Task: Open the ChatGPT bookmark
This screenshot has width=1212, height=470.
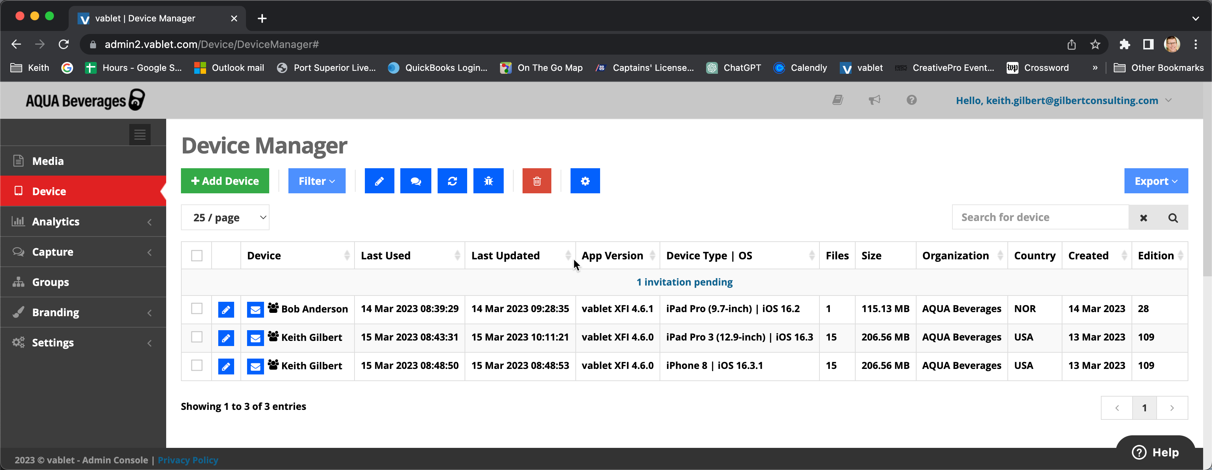Action: coord(733,68)
